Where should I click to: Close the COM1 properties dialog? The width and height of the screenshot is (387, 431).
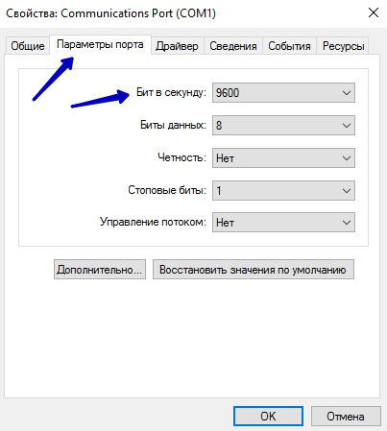point(374,13)
